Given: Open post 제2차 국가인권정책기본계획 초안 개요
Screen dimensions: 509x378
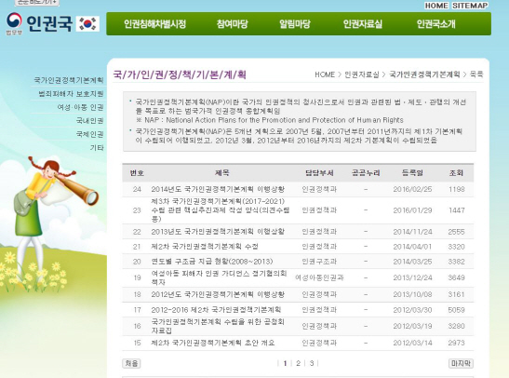Looking at the screenshot, I should click(x=212, y=343).
